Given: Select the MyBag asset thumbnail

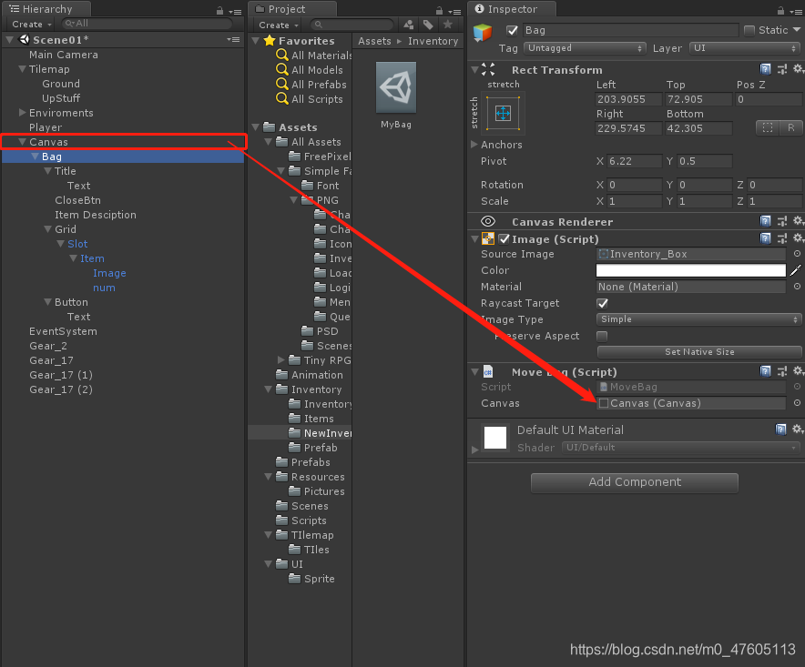Looking at the screenshot, I should click(x=396, y=87).
